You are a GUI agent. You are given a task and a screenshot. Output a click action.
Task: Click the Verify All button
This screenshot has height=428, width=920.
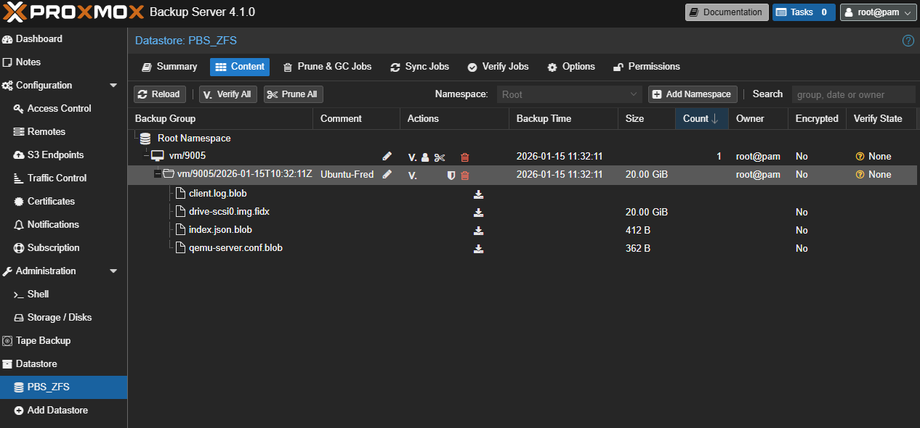pos(227,94)
